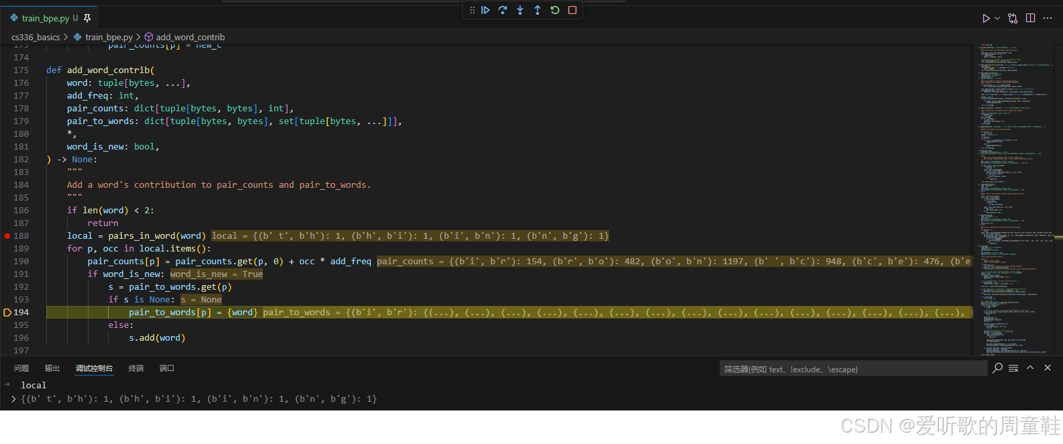Image resolution: width=1063 pixels, height=444 pixels.
Task: Grab the debug toolbar drag handle
Action: 472,10
